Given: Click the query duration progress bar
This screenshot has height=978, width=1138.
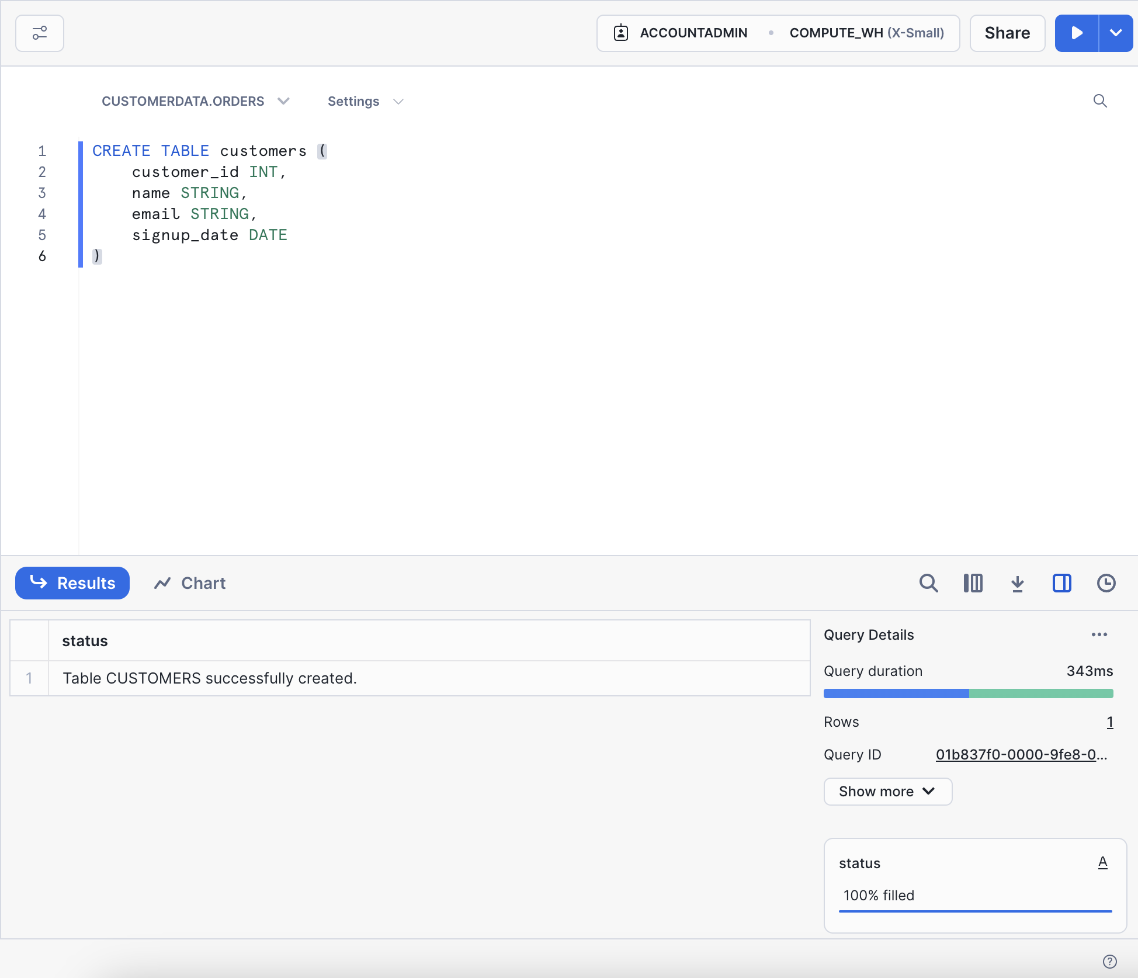Looking at the screenshot, I should click(969, 693).
